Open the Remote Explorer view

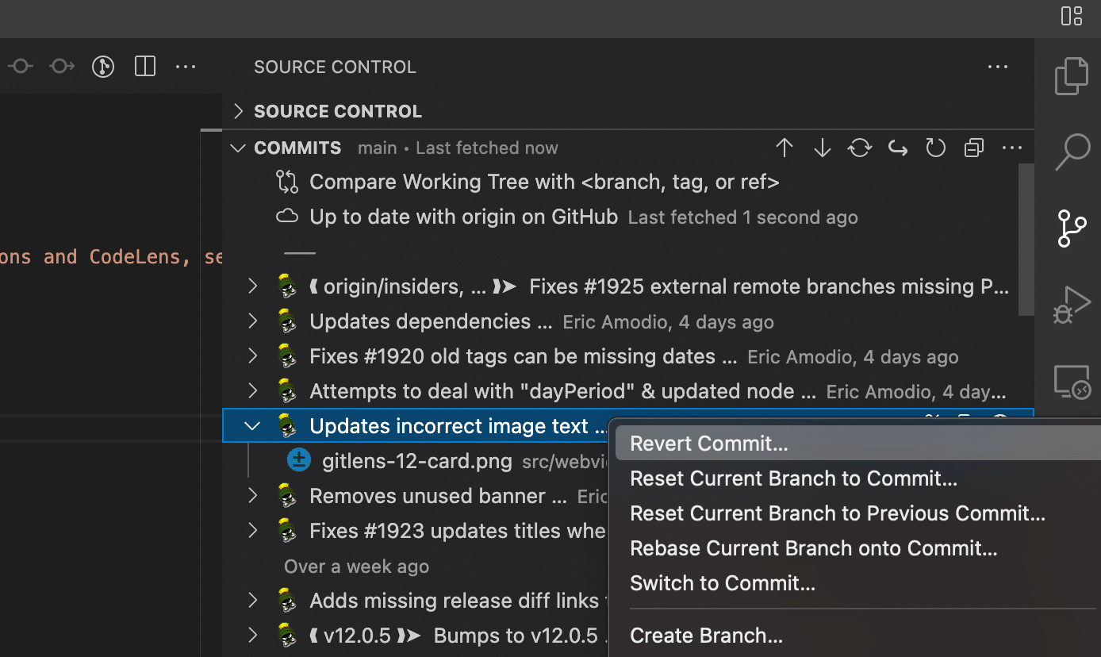1072,382
